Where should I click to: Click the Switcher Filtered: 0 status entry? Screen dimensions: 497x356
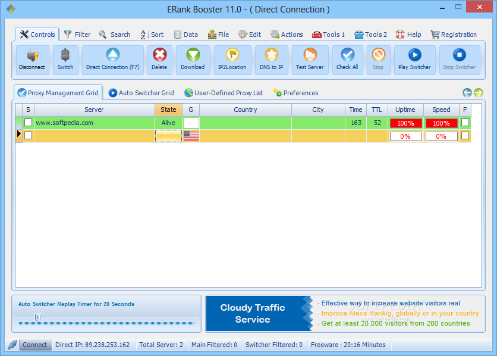274,345
